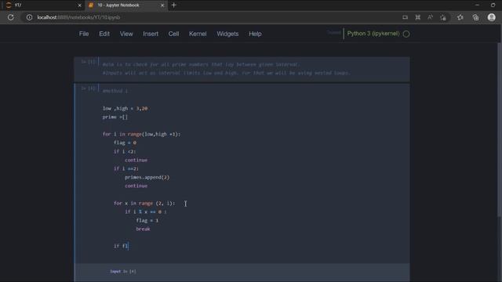Click the 'if i <2:' line
The height and width of the screenshot is (282, 502).
[x=125, y=151]
